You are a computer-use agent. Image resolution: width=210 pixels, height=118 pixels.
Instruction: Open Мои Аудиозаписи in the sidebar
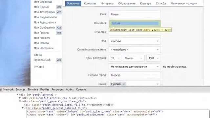pyautogui.click(x=45, y=22)
